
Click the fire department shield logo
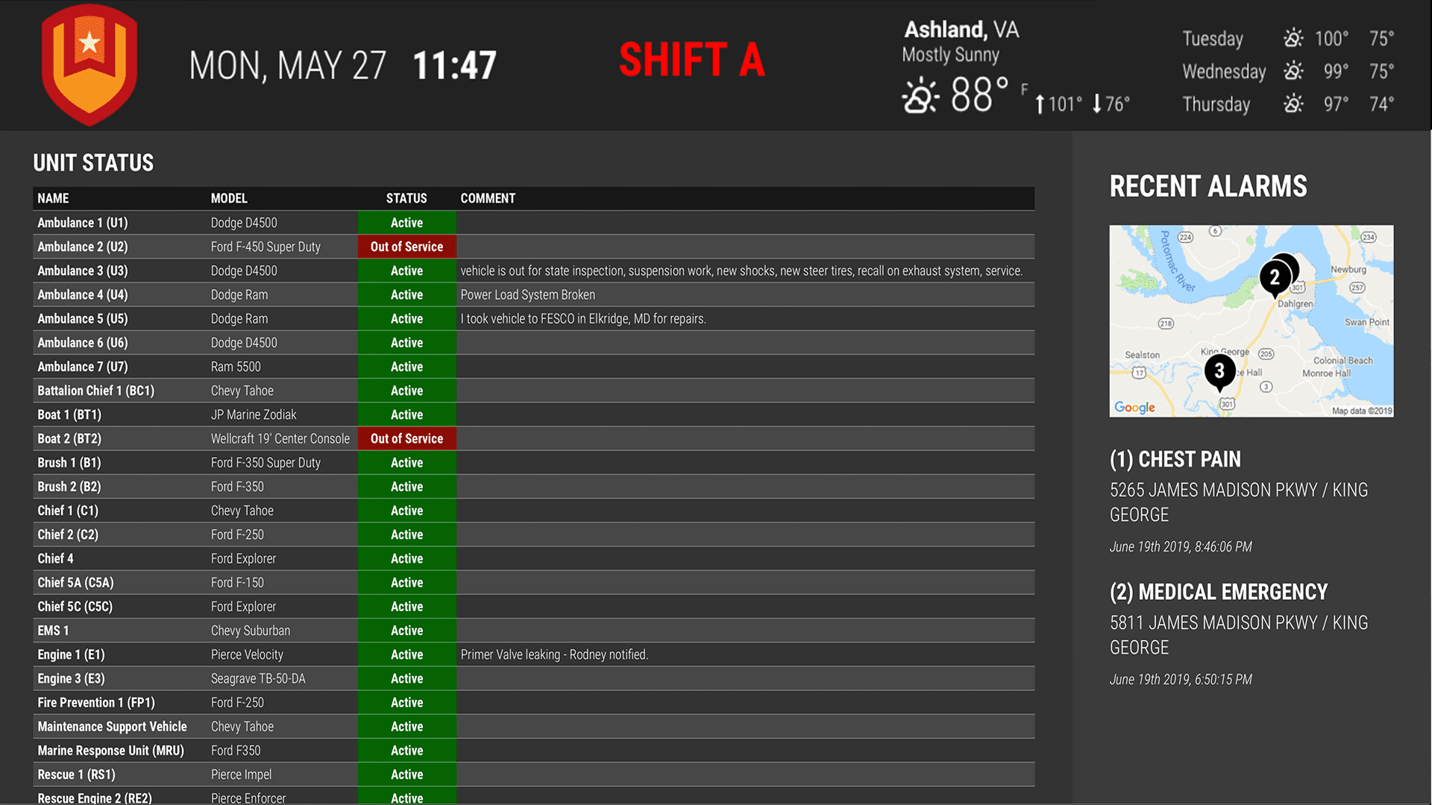tap(89, 66)
